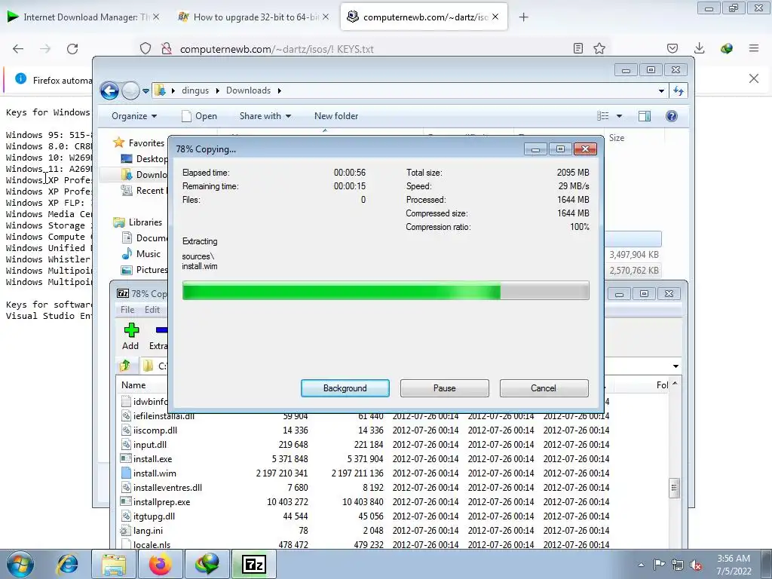Click the Add button in 7-Zip

click(x=130, y=336)
